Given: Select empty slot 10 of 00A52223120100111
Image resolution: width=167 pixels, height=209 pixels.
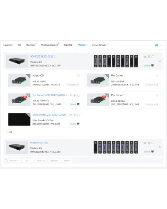Looking at the screenshot, I should (136, 61).
